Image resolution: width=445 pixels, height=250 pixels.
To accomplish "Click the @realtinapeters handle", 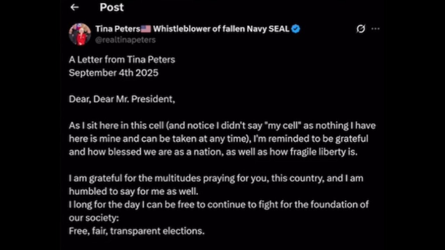I will [126, 40].
